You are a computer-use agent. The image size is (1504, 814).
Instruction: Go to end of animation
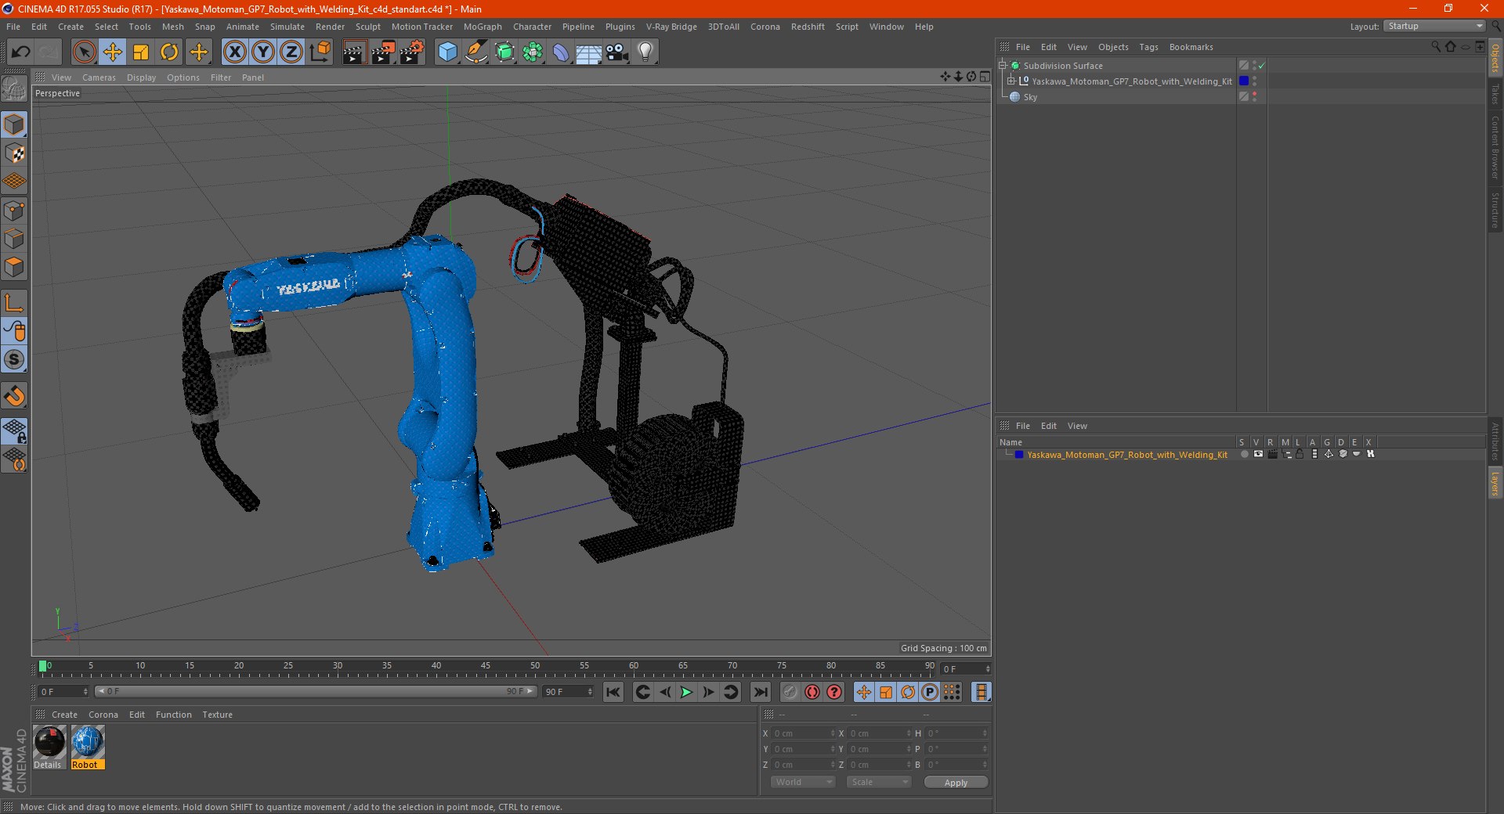[x=760, y=692]
